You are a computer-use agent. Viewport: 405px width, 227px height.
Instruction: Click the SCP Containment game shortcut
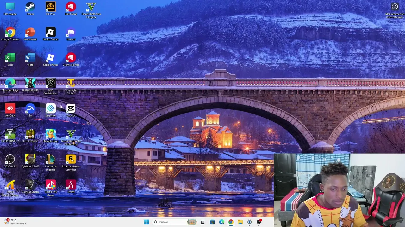pyautogui.click(x=50, y=87)
